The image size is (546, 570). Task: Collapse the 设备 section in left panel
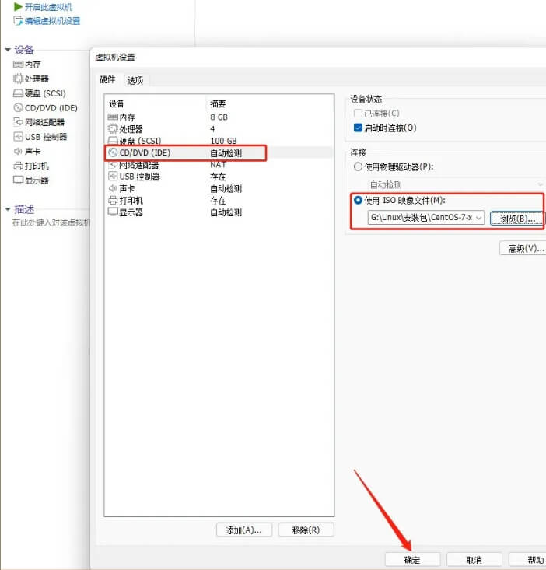pos(8,50)
